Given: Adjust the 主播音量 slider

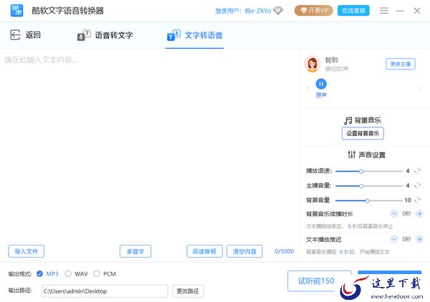Looking at the screenshot, I should (368, 185).
